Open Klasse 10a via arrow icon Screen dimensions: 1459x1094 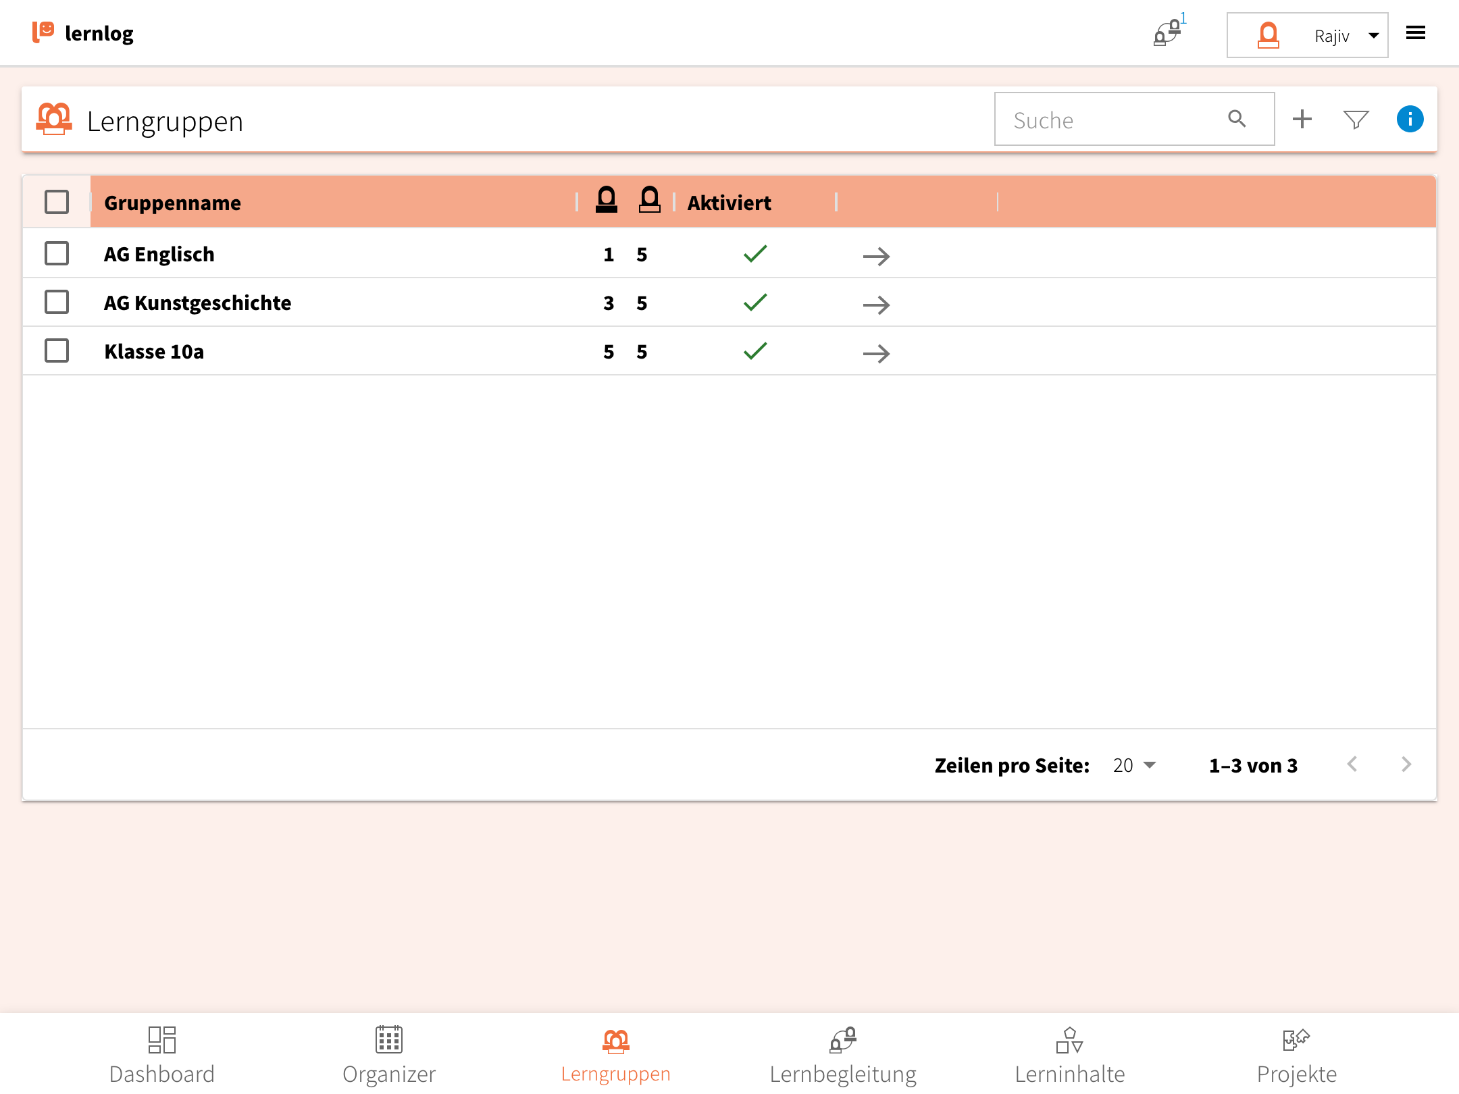[x=876, y=353]
